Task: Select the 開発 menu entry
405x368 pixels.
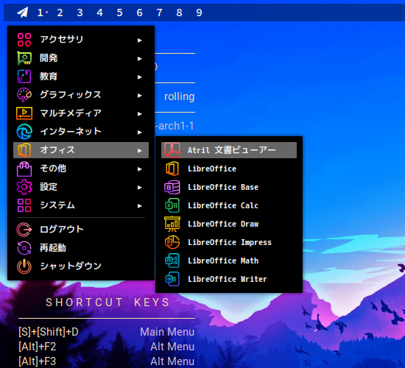Action: point(81,58)
